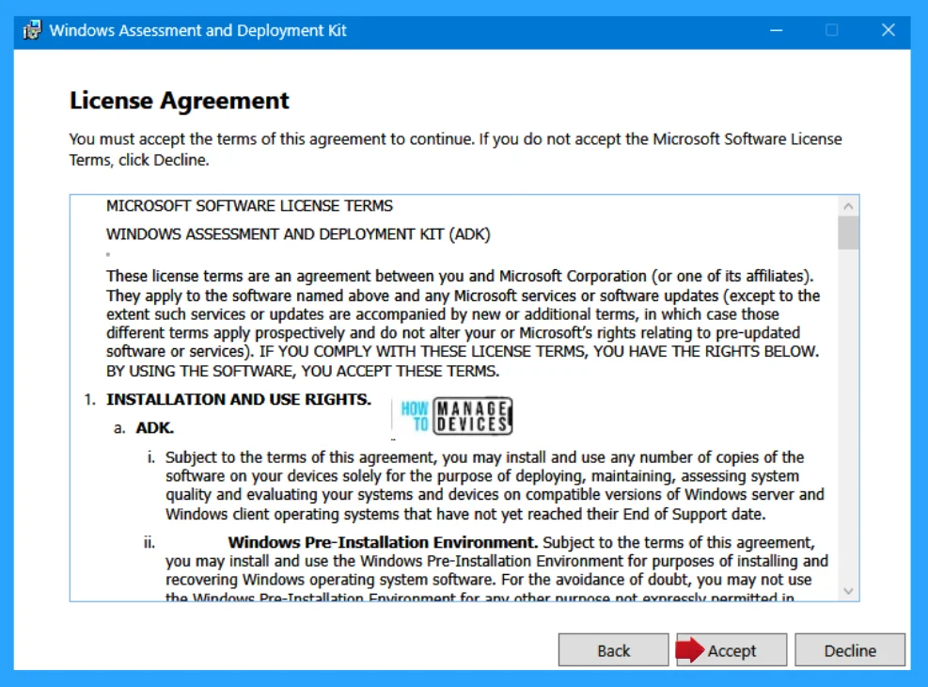
Task: Accept the license agreement
Action: tap(731, 650)
